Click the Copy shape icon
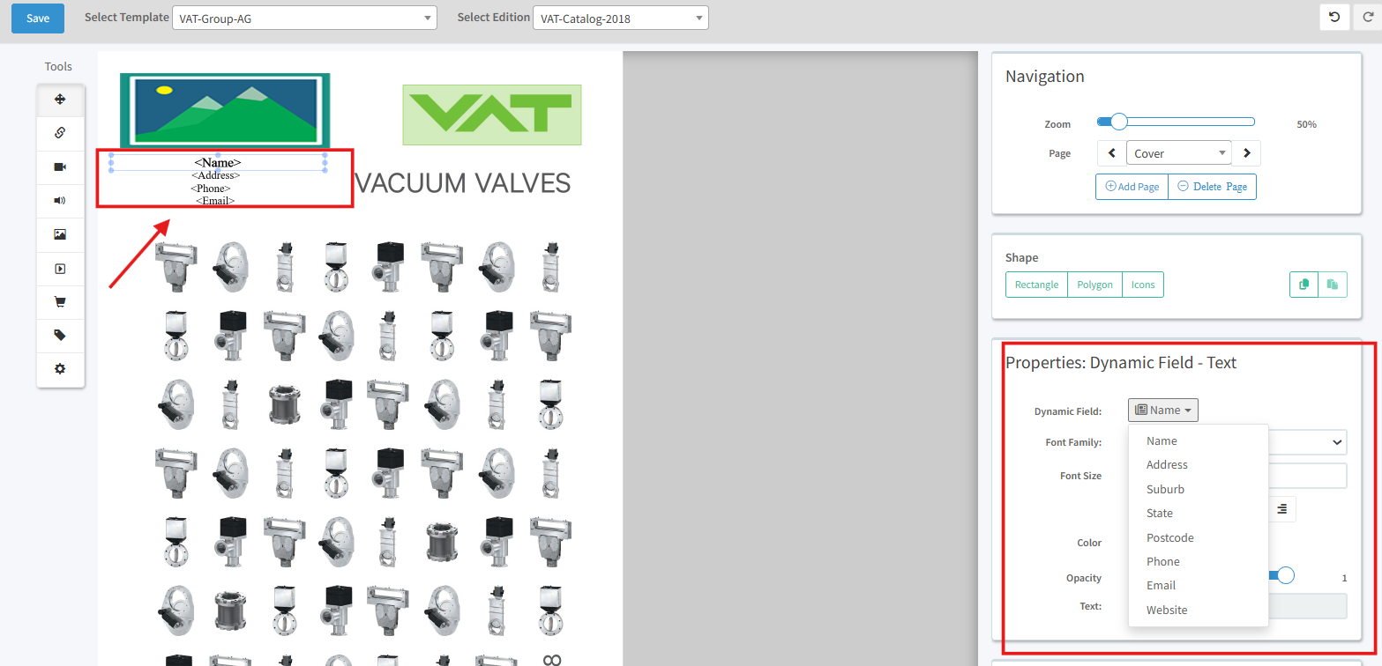The image size is (1382, 666). [x=1304, y=285]
